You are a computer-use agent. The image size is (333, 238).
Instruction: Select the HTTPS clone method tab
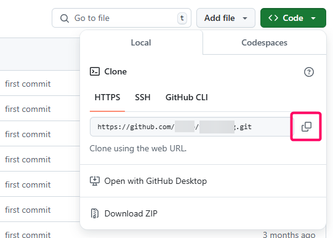pyautogui.click(x=108, y=98)
